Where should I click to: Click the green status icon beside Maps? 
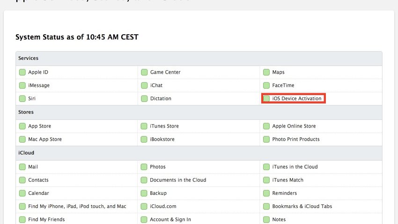pos(266,72)
